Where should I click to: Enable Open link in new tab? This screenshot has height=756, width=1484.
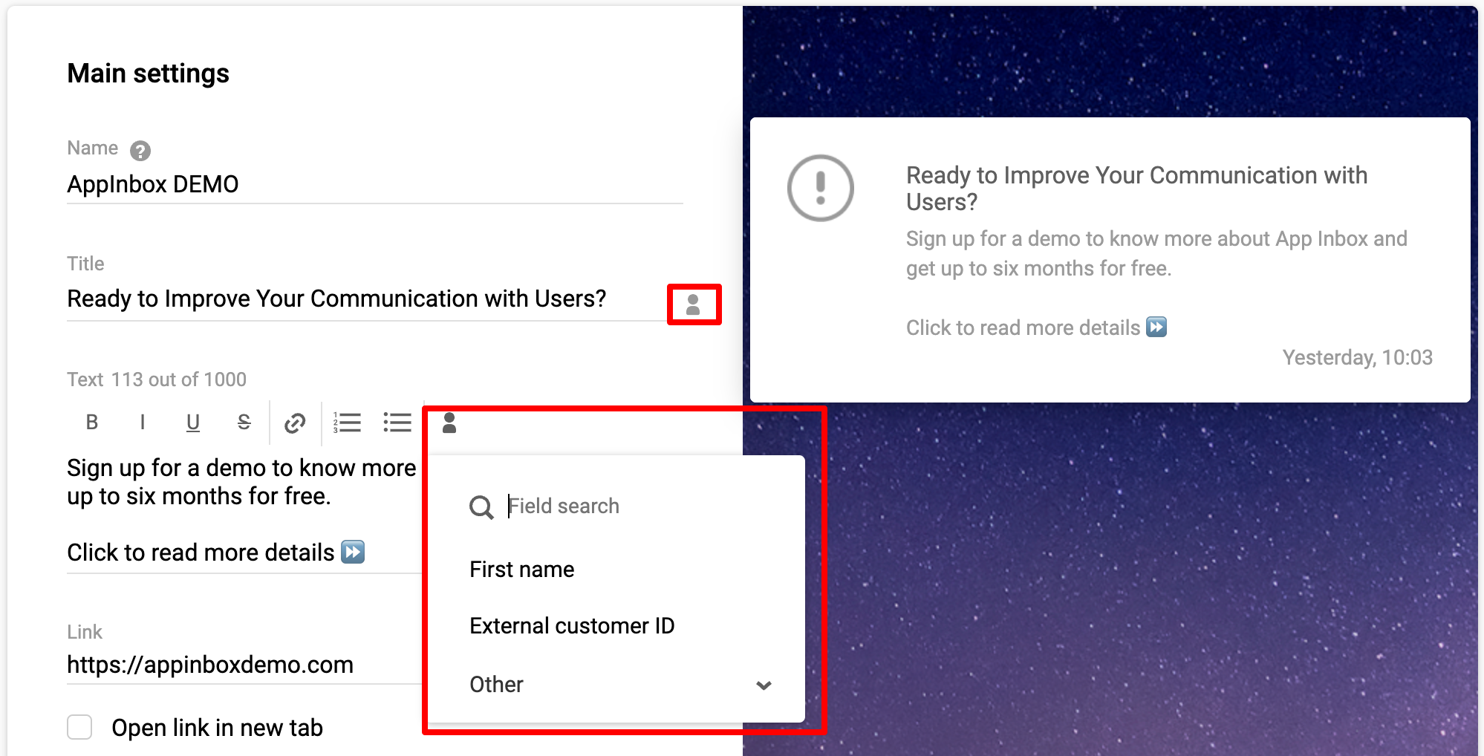pos(79,727)
